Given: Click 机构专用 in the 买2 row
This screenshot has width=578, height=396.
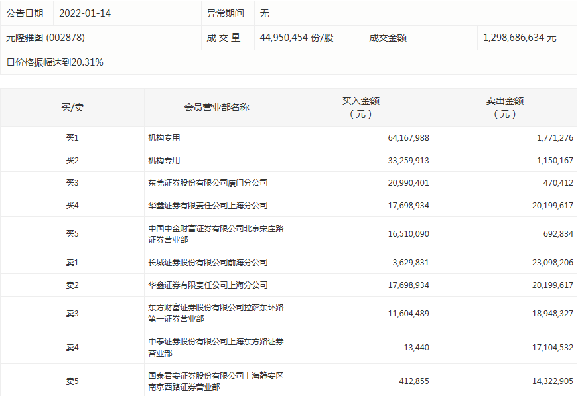Looking at the screenshot, I should (164, 161).
